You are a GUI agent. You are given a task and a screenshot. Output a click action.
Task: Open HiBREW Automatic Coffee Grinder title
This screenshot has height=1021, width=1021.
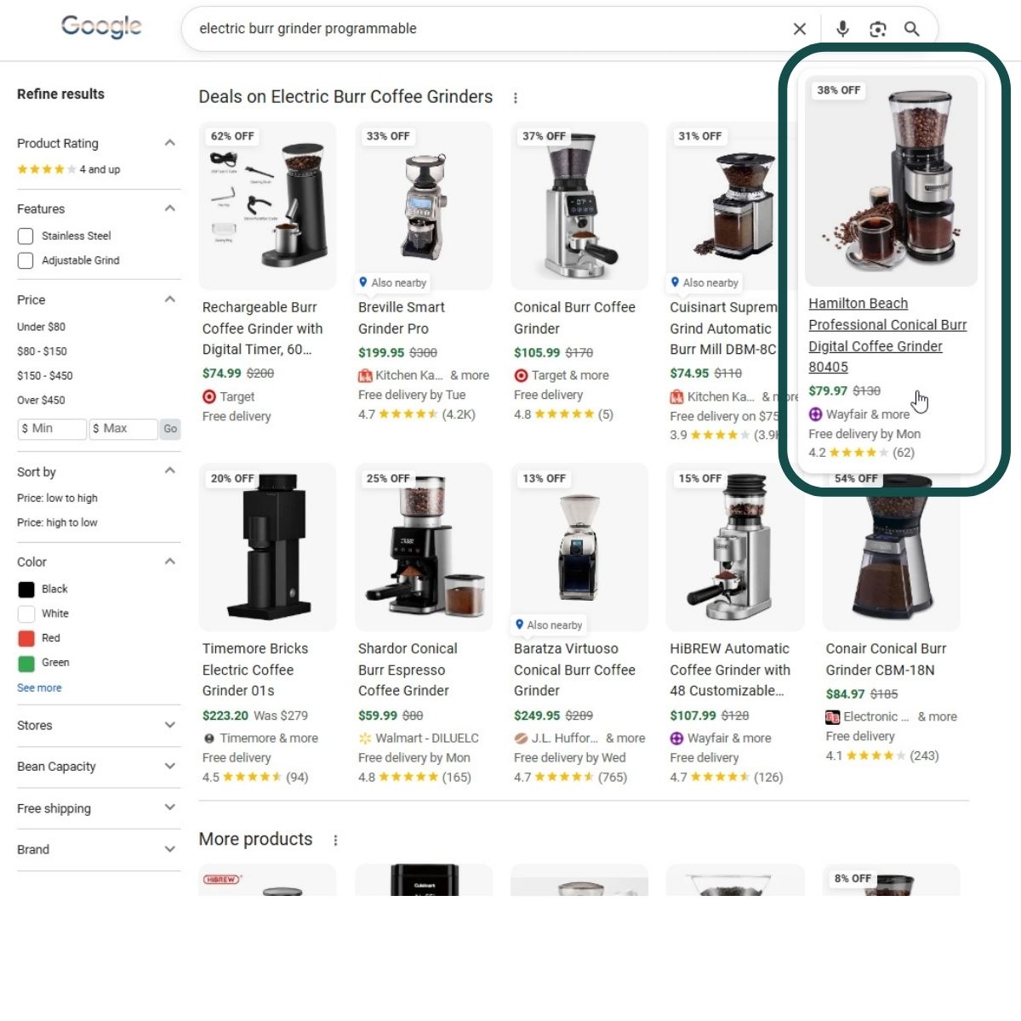click(730, 670)
